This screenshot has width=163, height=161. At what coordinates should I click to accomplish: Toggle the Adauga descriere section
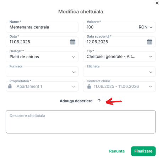tap(76, 101)
